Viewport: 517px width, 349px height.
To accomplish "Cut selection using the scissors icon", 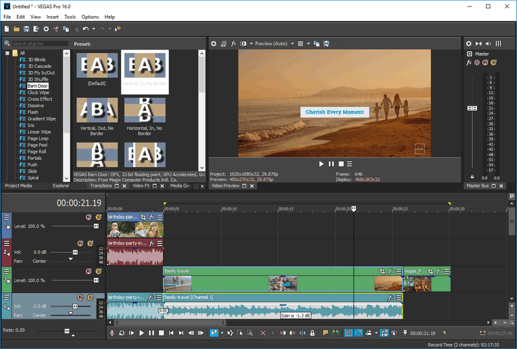I will 56,29.
